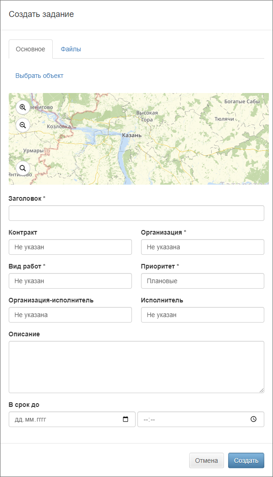Grab the Описание textarea resize handle
This screenshot has height=477, width=273.
point(262,390)
